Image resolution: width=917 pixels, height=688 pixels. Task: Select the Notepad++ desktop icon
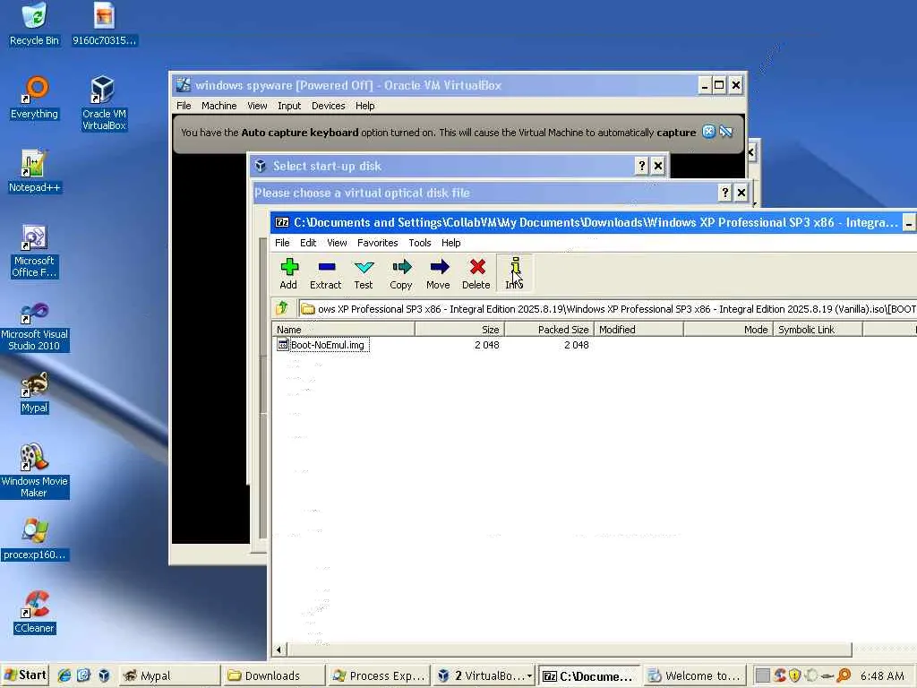[34, 171]
